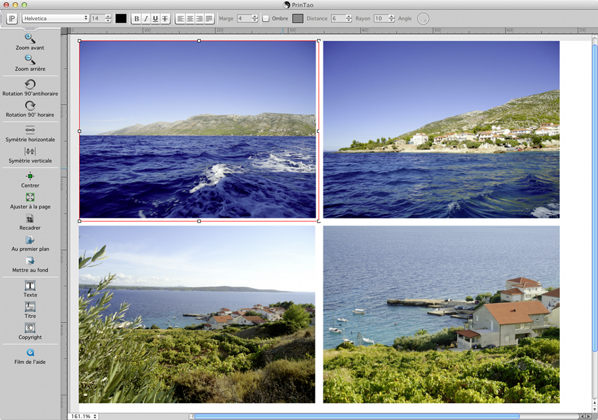Open the black text color swatch
This screenshot has width=598, height=420.
click(121, 19)
